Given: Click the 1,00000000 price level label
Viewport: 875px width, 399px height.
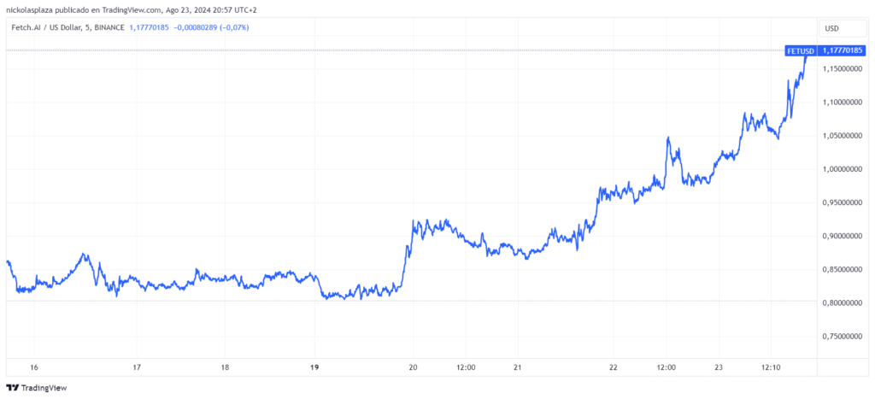Looking at the screenshot, I should pyautogui.click(x=842, y=169).
